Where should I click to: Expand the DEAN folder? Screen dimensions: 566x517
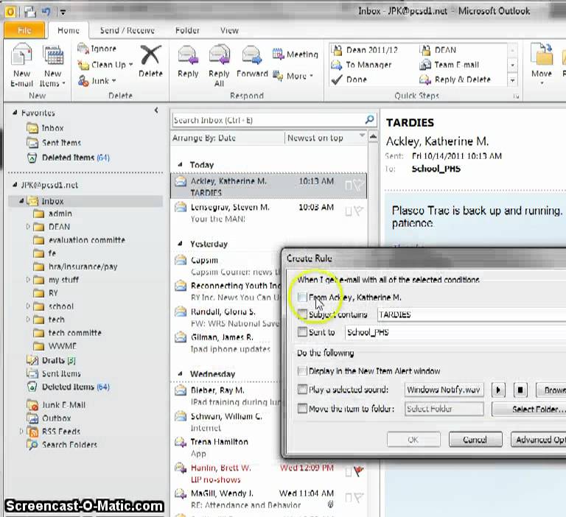tap(28, 227)
